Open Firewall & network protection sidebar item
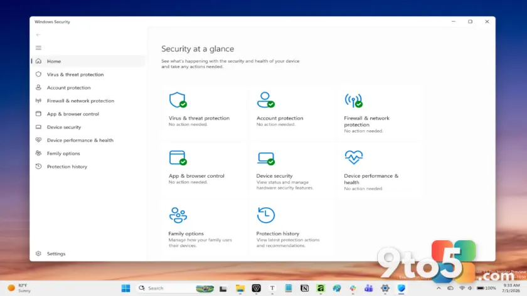The image size is (527, 296). pos(88,101)
